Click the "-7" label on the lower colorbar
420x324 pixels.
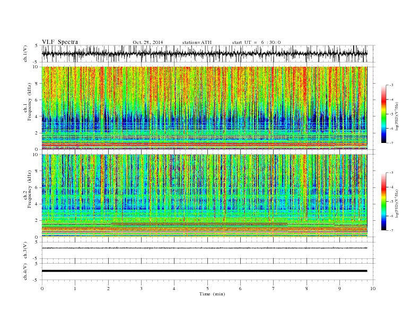pos(391,230)
